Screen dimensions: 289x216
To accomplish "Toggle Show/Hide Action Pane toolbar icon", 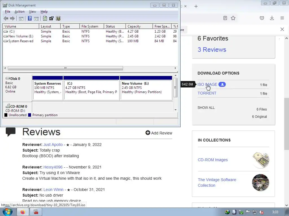I will click(36, 18).
